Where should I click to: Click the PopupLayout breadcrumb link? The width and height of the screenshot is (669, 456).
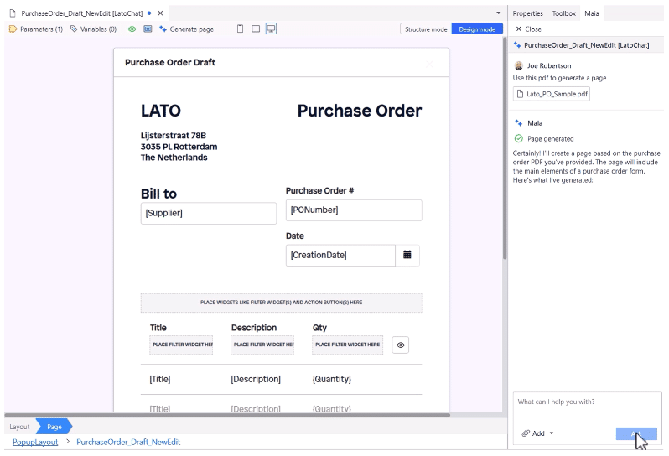pos(34,442)
